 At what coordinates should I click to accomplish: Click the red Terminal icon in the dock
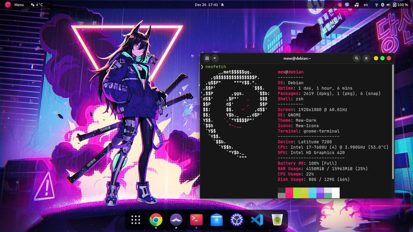point(196,220)
